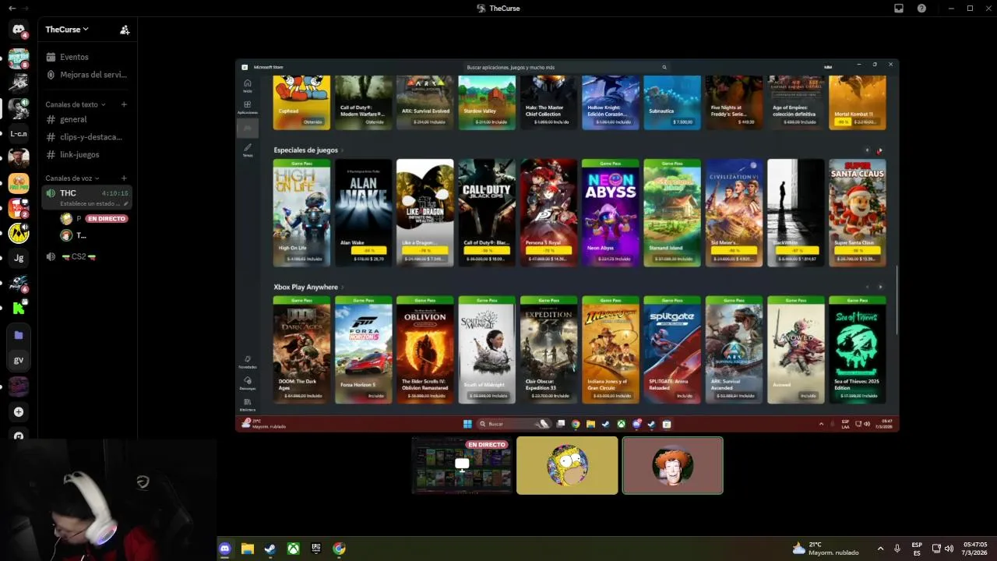This screenshot has height=561, width=997.
Task: Open Aplicaciones in the Microsoft Store sidebar
Action: (248, 107)
